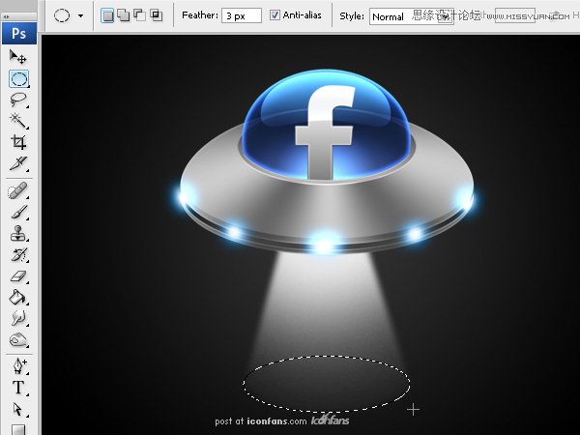Select the Clone Stamp tool
The height and width of the screenshot is (435, 580).
(x=18, y=233)
